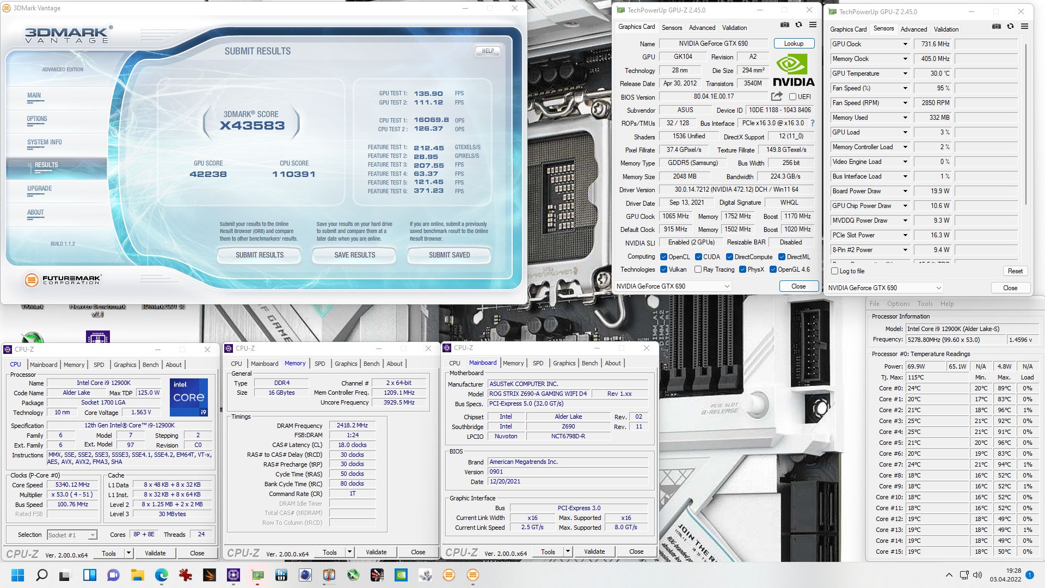Image resolution: width=1045 pixels, height=588 pixels.
Task: Click Reset button in GPU-Z Sensors window
Action: (x=1015, y=271)
